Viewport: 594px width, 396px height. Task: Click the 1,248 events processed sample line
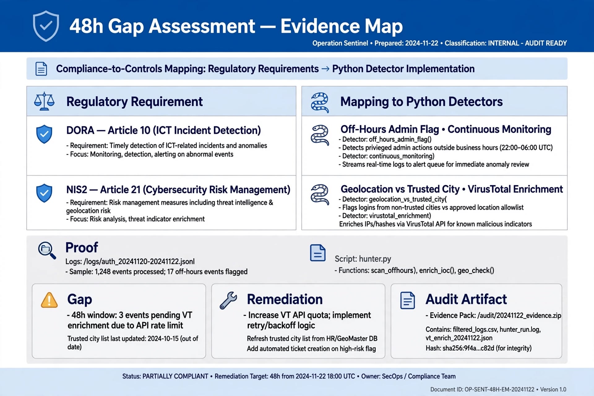tap(156, 272)
